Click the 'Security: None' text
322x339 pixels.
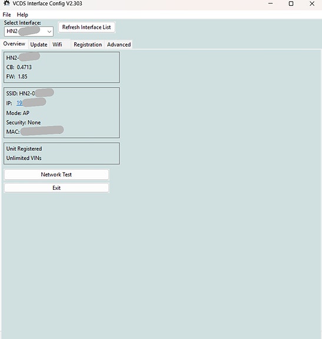click(x=24, y=123)
